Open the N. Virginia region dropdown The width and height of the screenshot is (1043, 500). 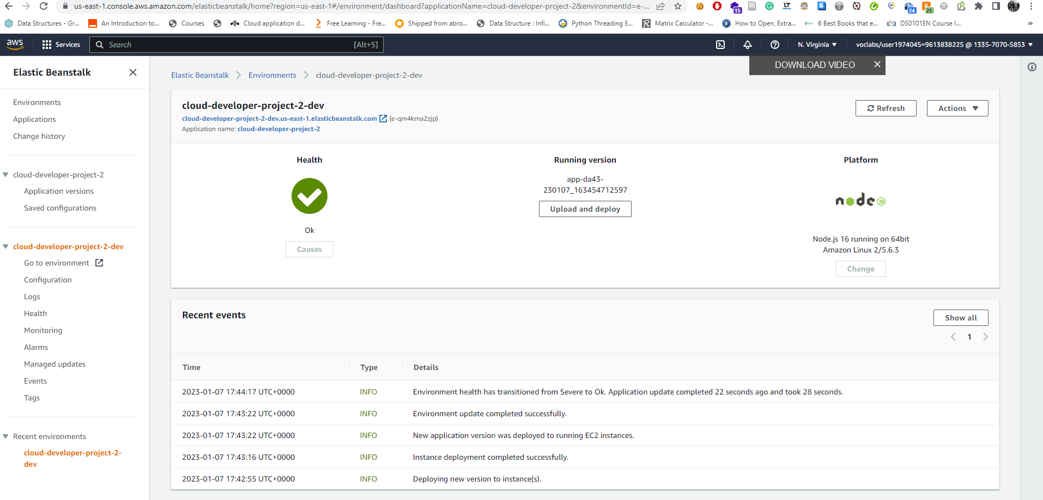[817, 45]
